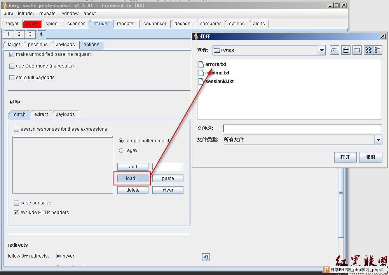Open the decoder tab

183,24
